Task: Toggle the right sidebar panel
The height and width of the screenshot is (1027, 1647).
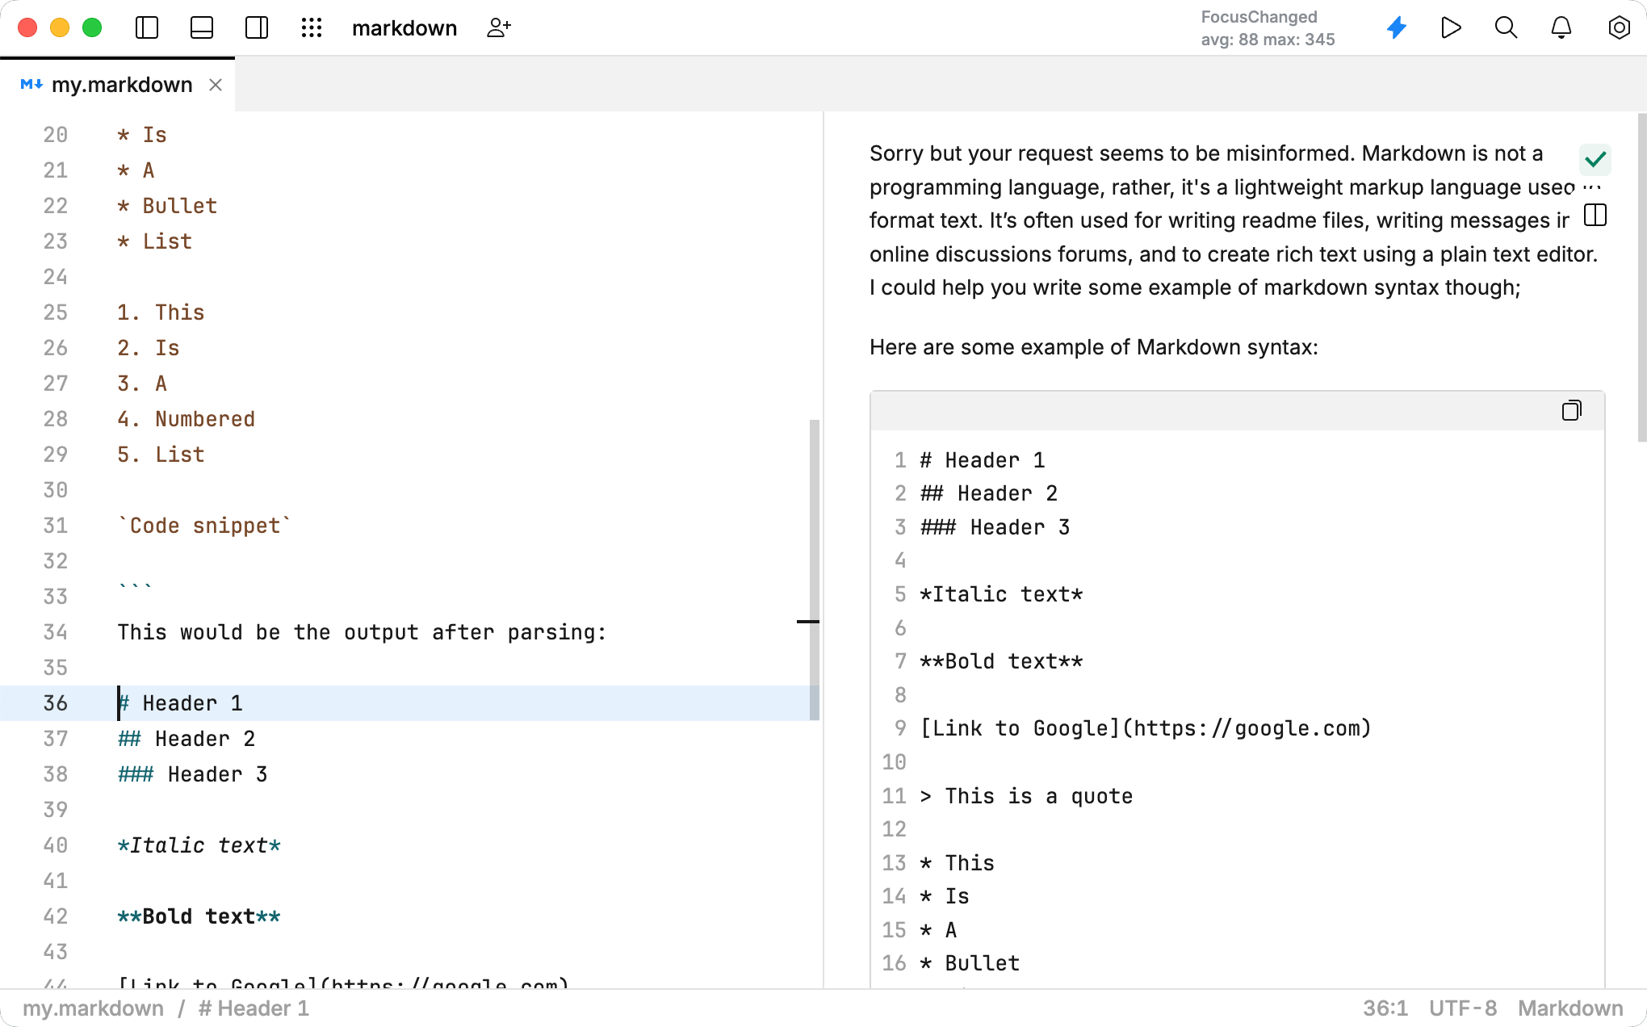Action: 257,28
